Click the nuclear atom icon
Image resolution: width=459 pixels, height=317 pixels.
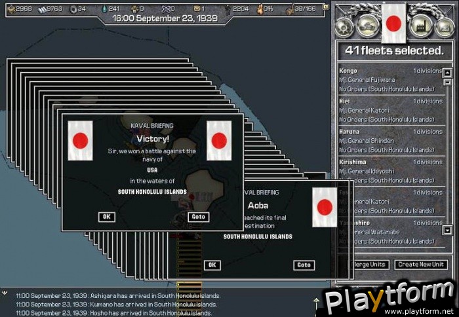[x=166, y=9]
